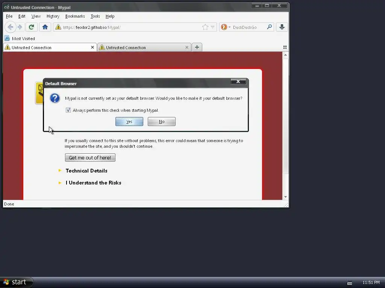
Task: Open the Tools menu
Action: tap(95, 16)
